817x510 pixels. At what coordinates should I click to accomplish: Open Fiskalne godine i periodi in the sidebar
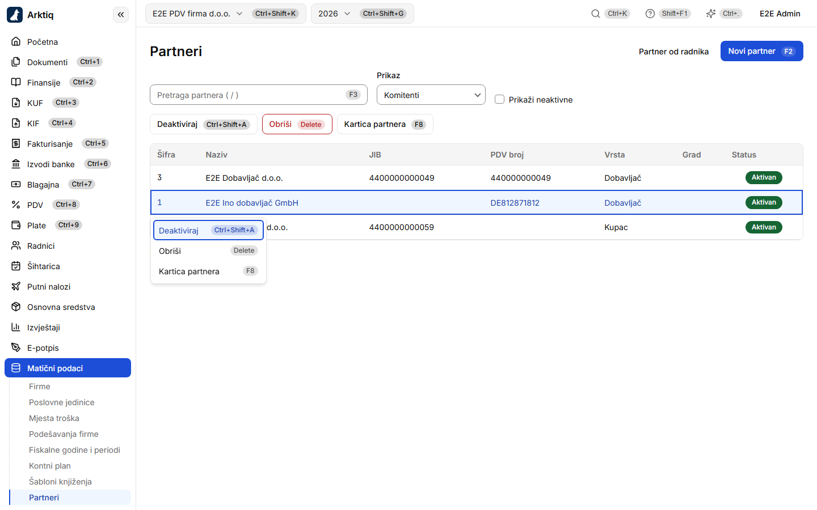click(74, 450)
